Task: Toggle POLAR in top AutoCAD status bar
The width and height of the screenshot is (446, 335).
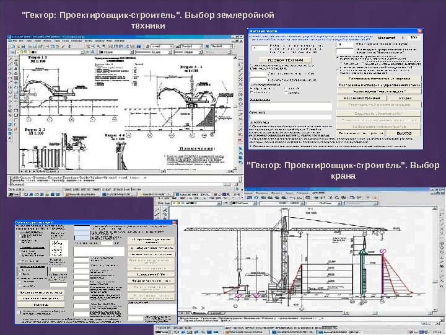Action: (x=97, y=189)
